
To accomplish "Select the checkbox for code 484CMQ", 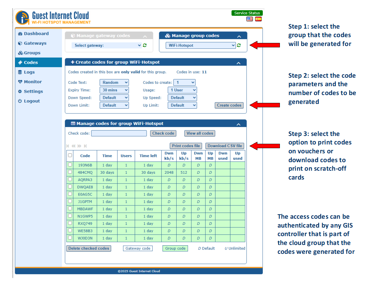I will pyautogui.click(x=70, y=172).
